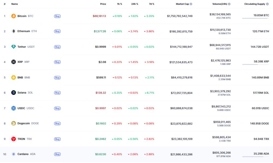The image size is (273, 163).
Task: Sort by the 24h % column header
Action: pyautogui.click(x=134, y=4)
